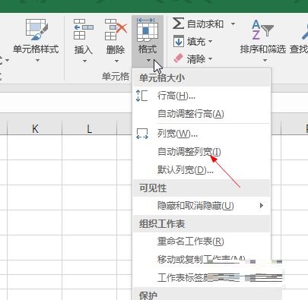
Task: Expand the arrow next to 自动求和
Action: click(233, 24)
